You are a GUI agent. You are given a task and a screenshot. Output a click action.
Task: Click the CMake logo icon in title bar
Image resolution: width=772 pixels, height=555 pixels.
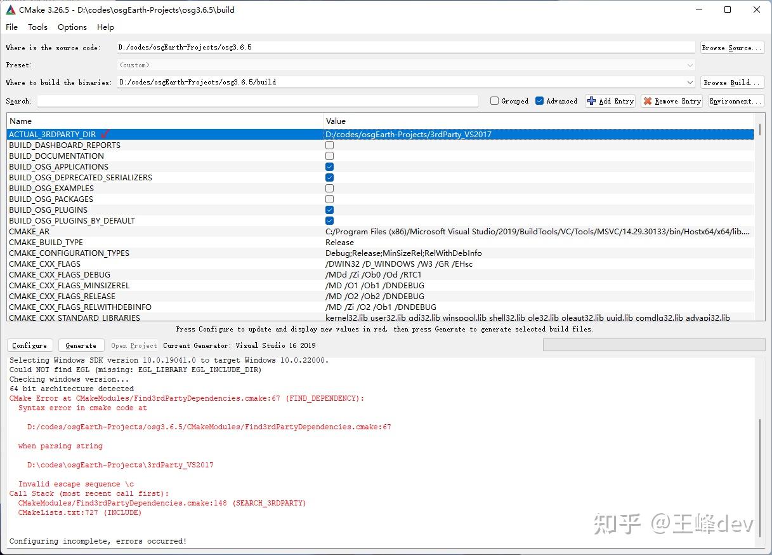coord(11,10)
